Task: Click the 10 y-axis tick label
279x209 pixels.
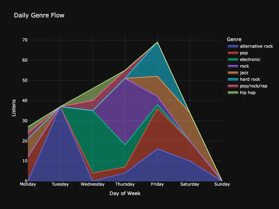Action: coord(25,161)
